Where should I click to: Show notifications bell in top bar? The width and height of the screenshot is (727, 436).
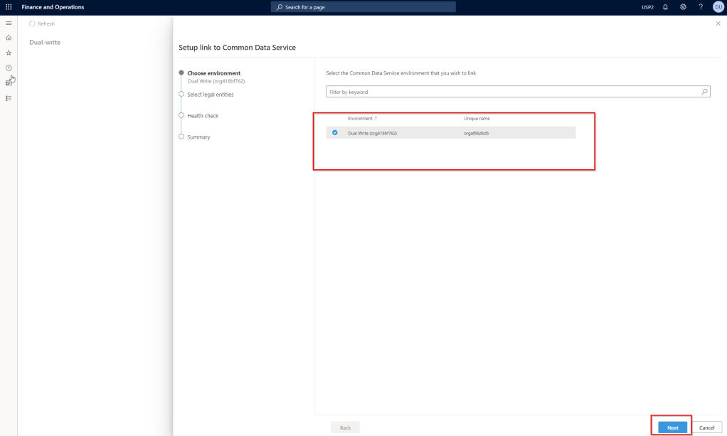(x=665, y=7)
